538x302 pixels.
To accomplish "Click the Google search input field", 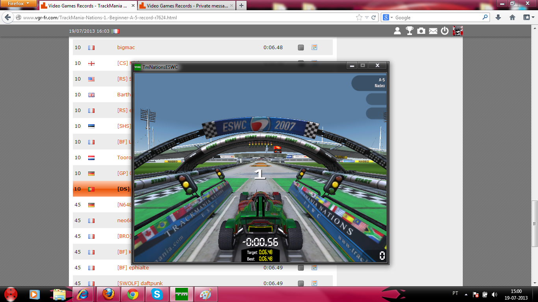I will click(x=437, y=17).
